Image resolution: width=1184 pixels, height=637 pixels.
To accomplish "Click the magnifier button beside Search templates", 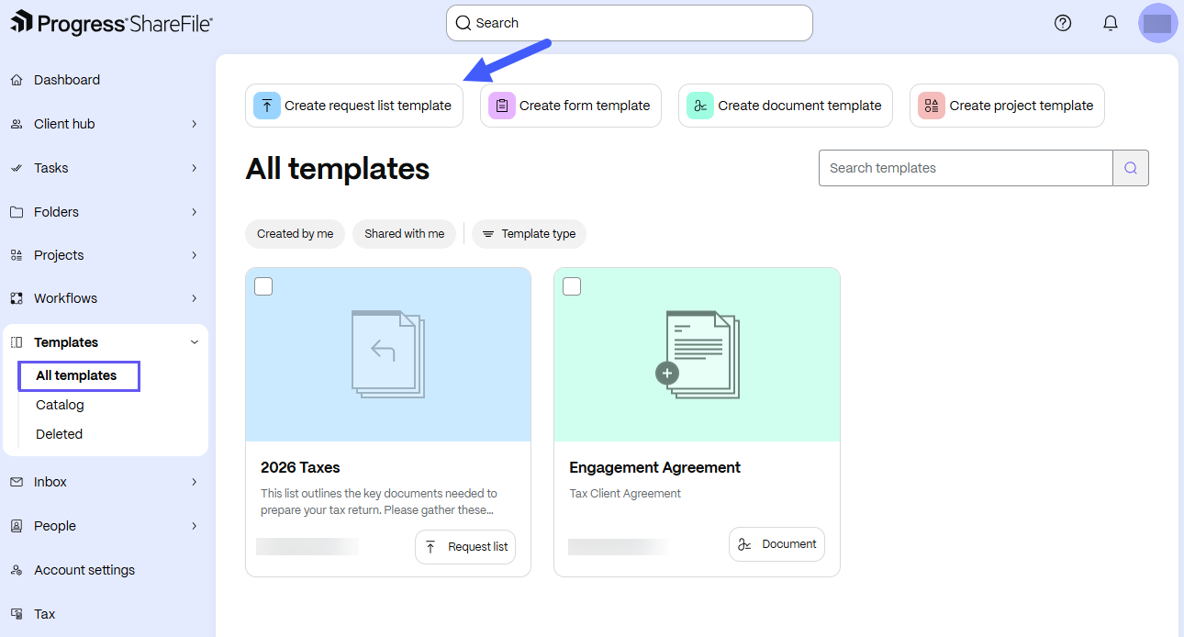I will (1131, 168).
